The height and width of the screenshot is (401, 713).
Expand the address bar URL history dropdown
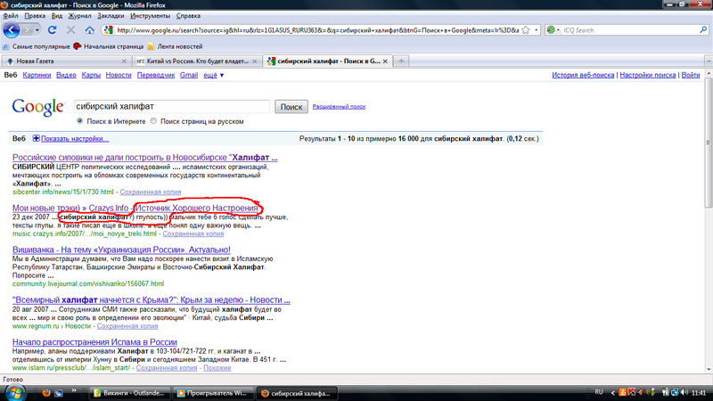tap(537, 30)
